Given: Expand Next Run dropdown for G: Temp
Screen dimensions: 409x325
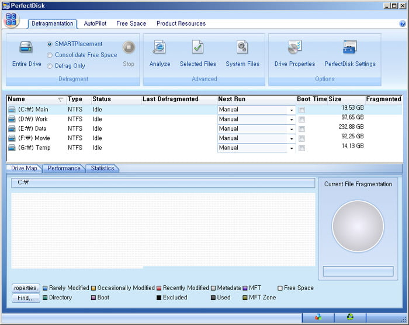Looking at the screenshot, I should coord(291,148).
